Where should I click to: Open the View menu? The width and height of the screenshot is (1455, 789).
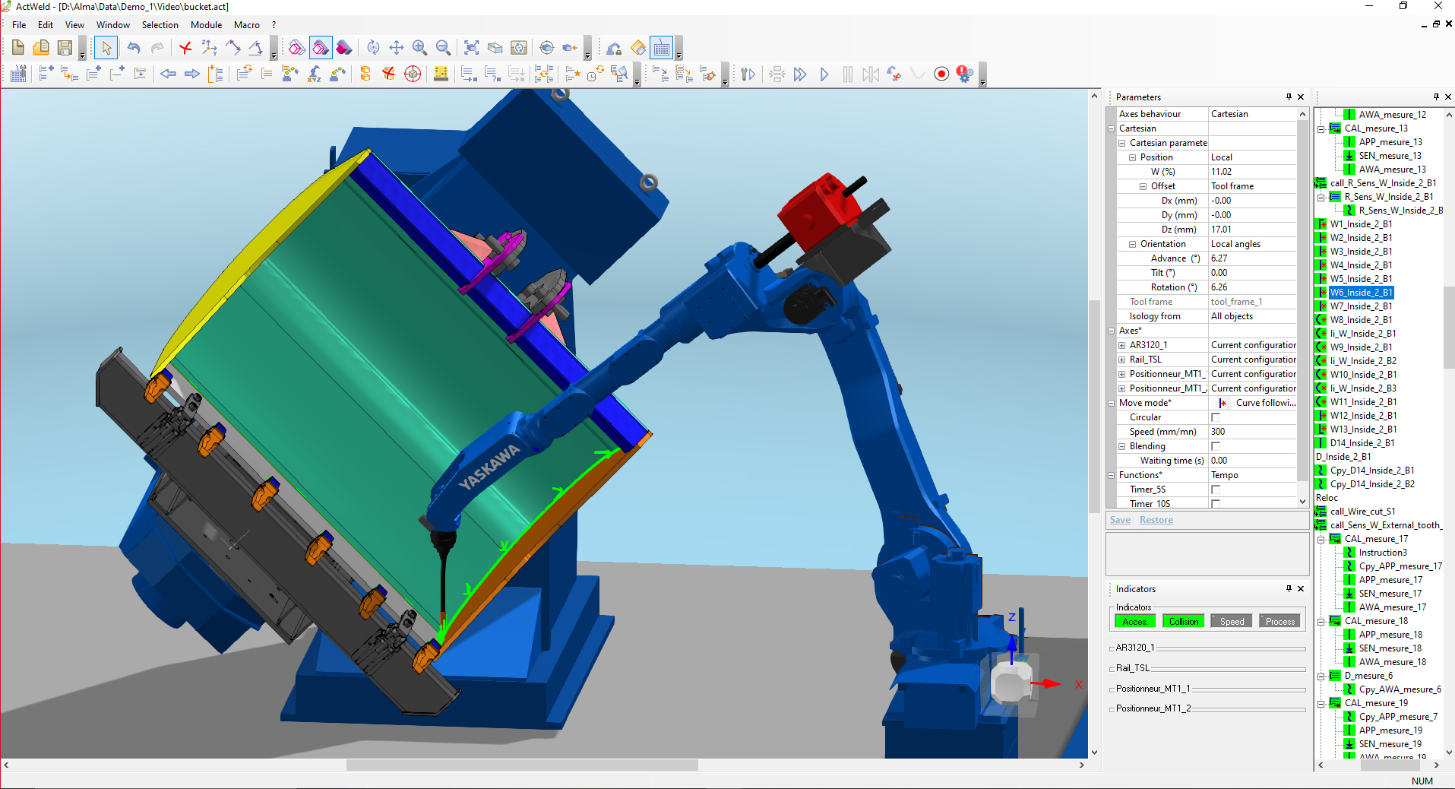[x=74, y=24]
